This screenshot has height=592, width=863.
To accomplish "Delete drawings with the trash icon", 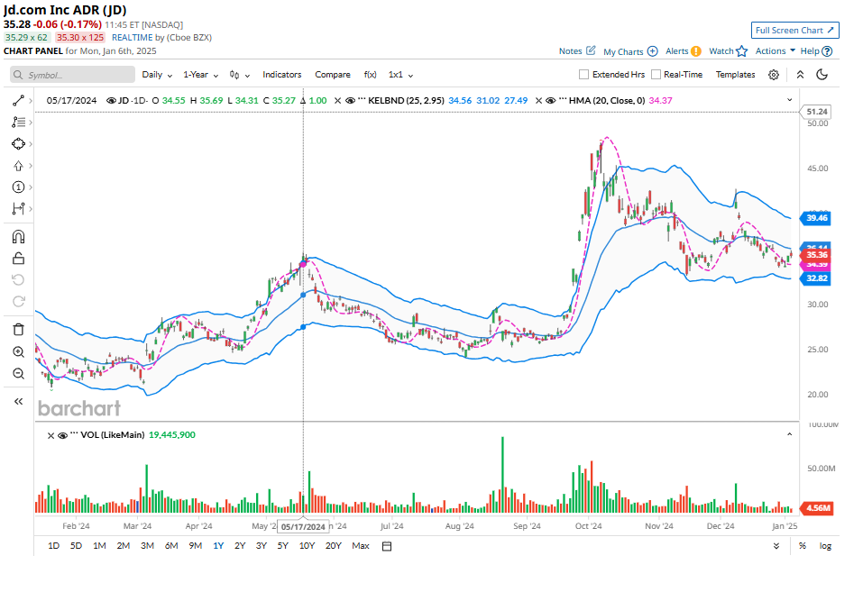I will click(18, 330).
